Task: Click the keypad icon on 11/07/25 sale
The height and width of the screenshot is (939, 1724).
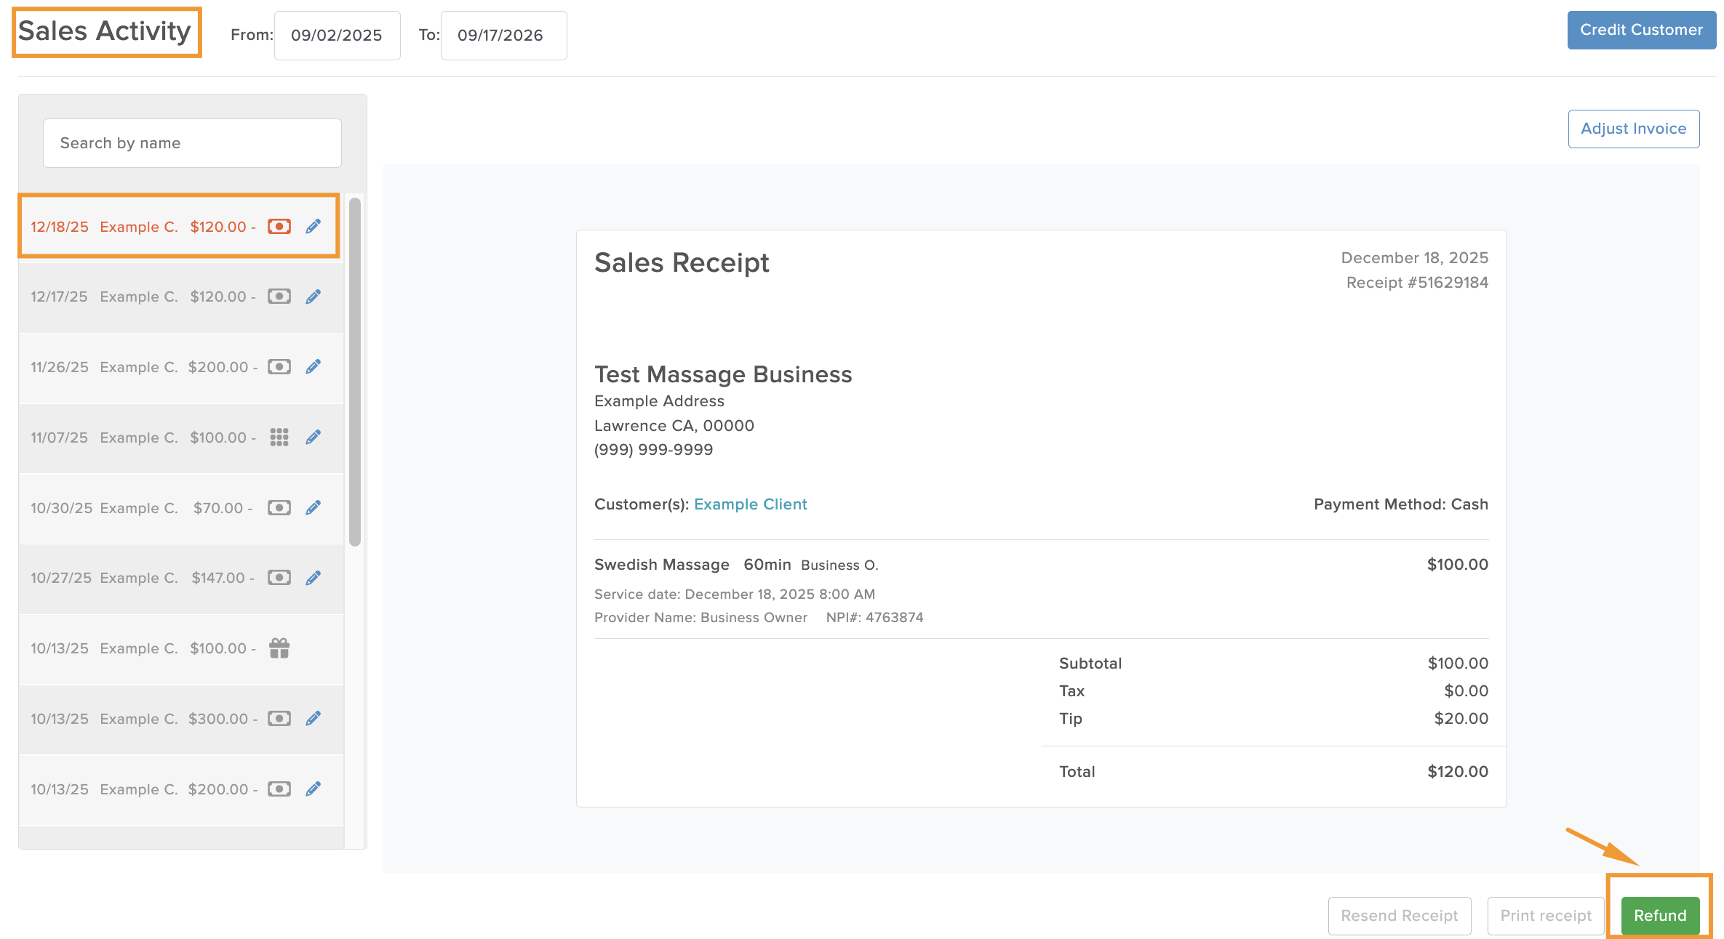Action: click(279, 437)
